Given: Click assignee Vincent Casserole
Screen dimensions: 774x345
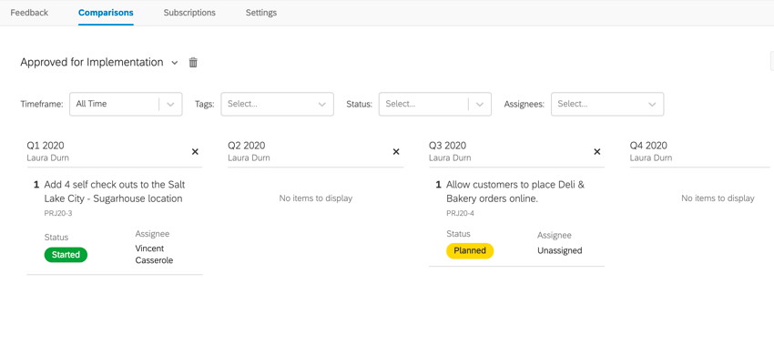Looking at the screenshot, I should click(x=154, y=254).
